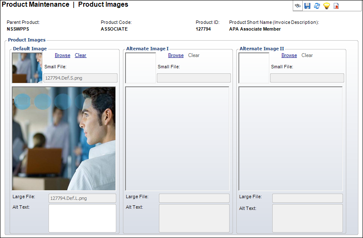The height and width of the screenshot is (238, 363).
Task: Browse for Alternate Image II
Action: (289, 55)
